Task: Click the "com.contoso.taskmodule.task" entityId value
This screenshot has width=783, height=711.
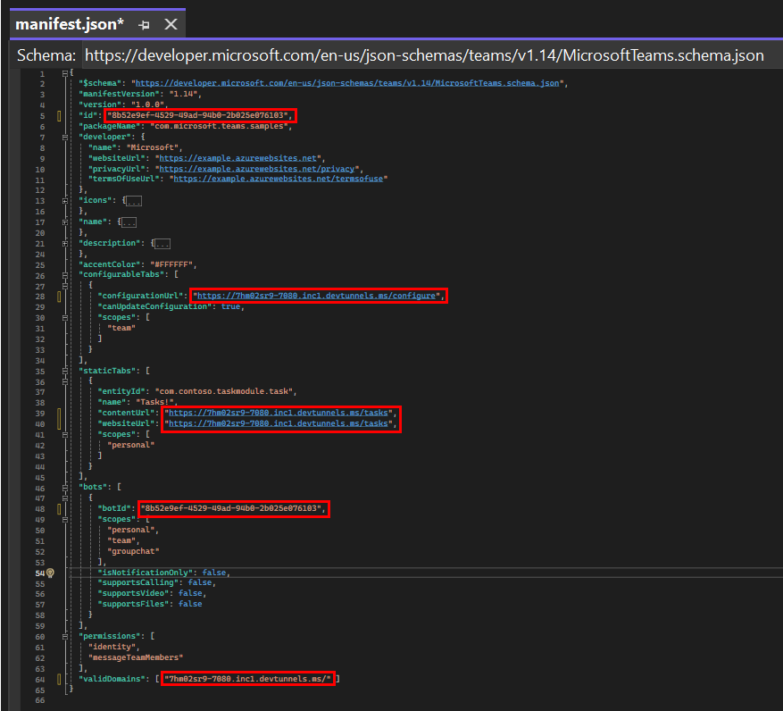Action: point(226,391)
